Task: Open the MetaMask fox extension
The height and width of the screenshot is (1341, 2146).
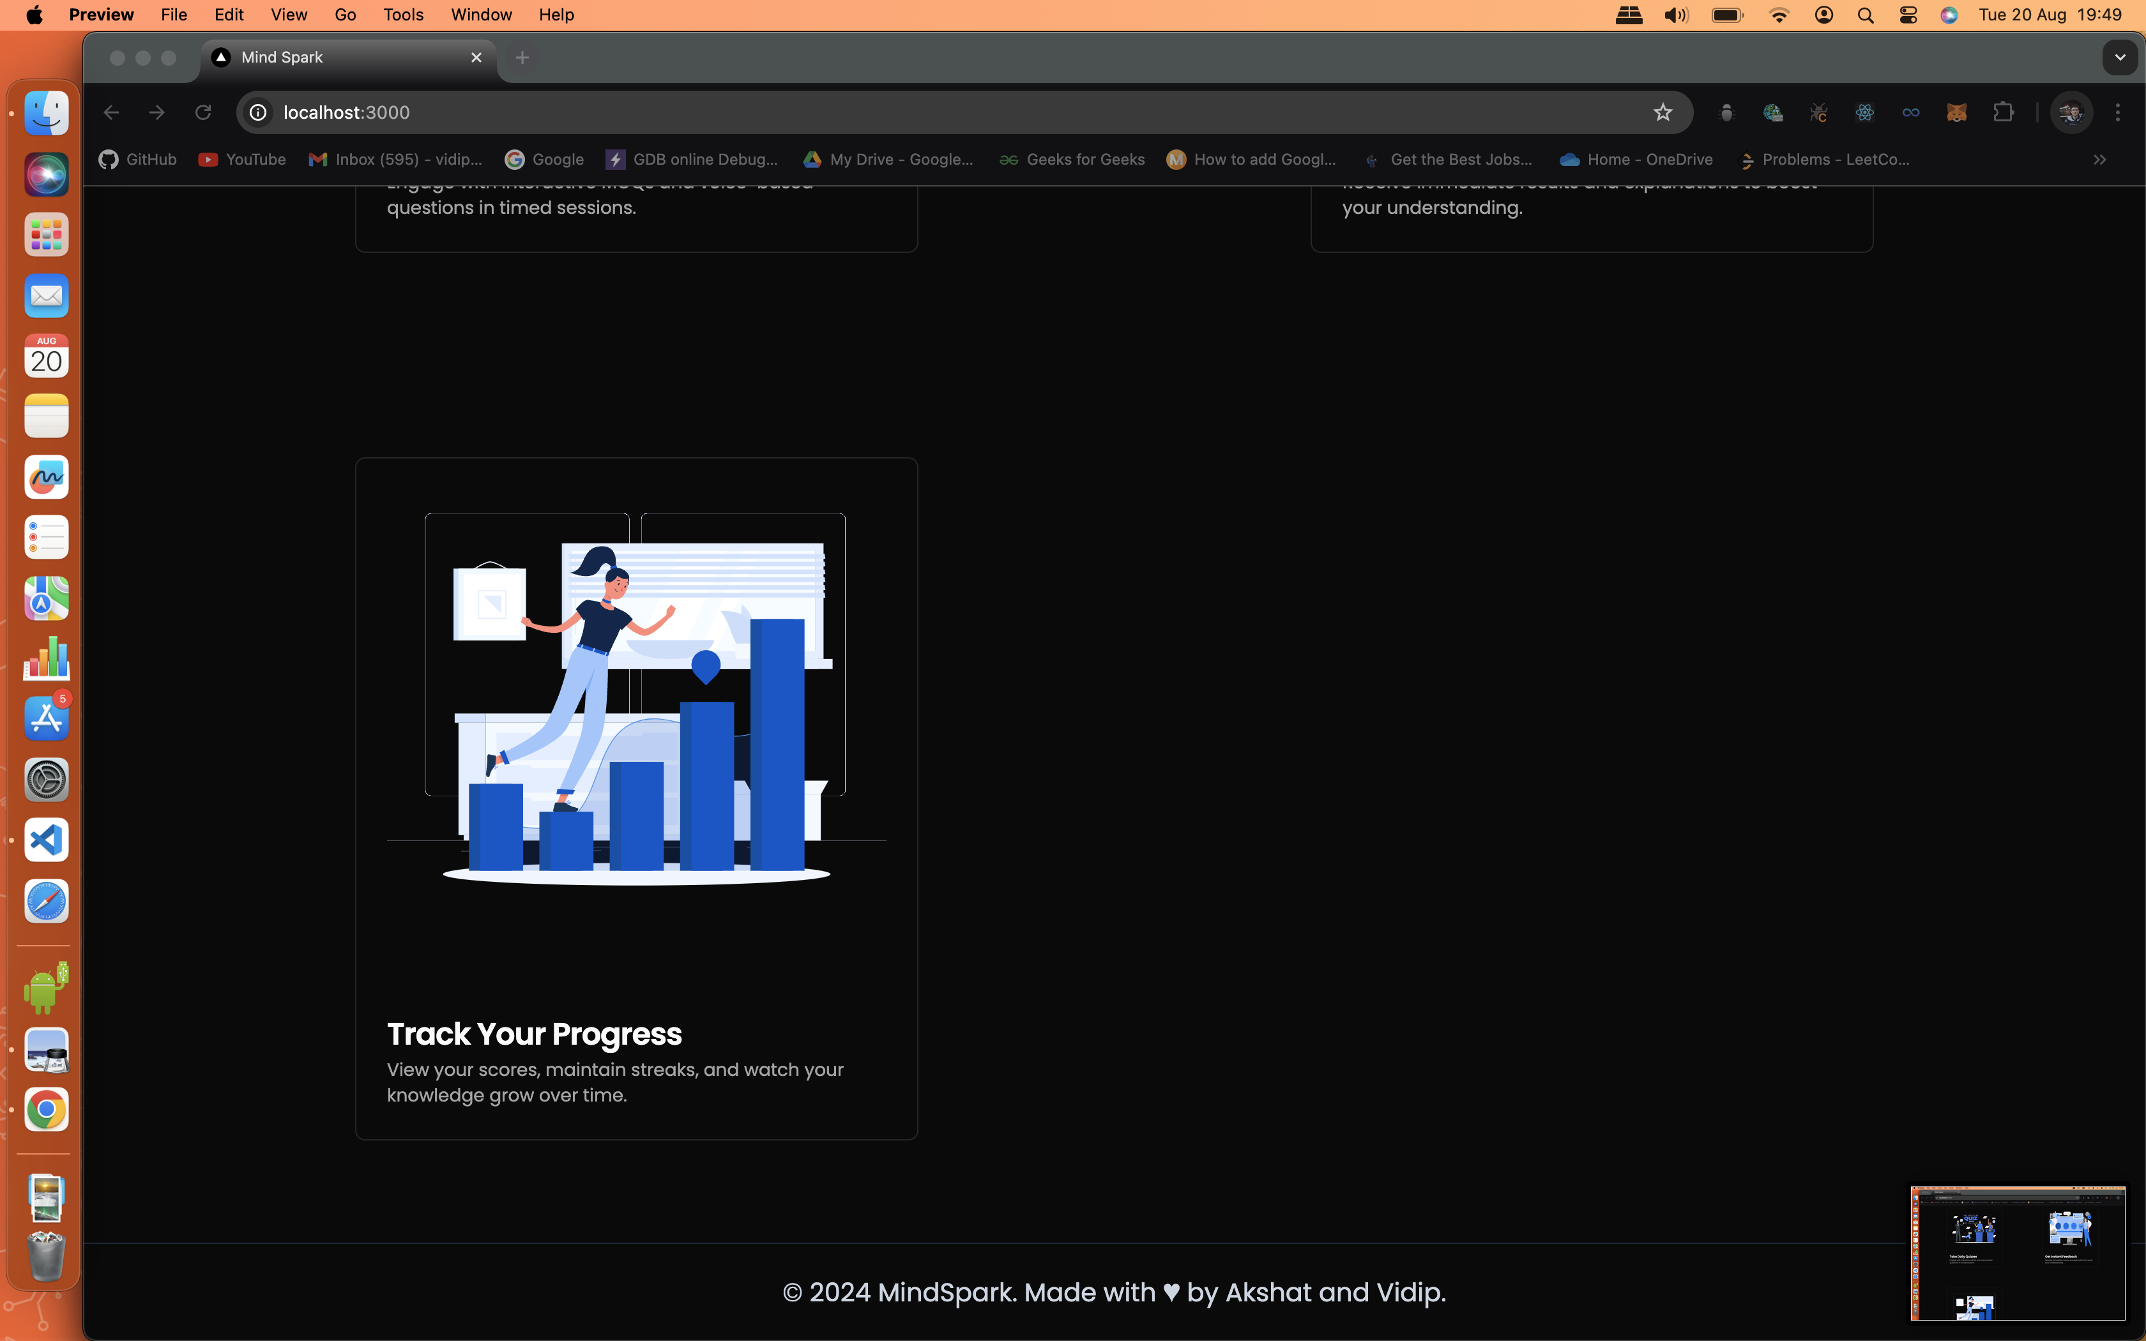Action: [1956, 112]
